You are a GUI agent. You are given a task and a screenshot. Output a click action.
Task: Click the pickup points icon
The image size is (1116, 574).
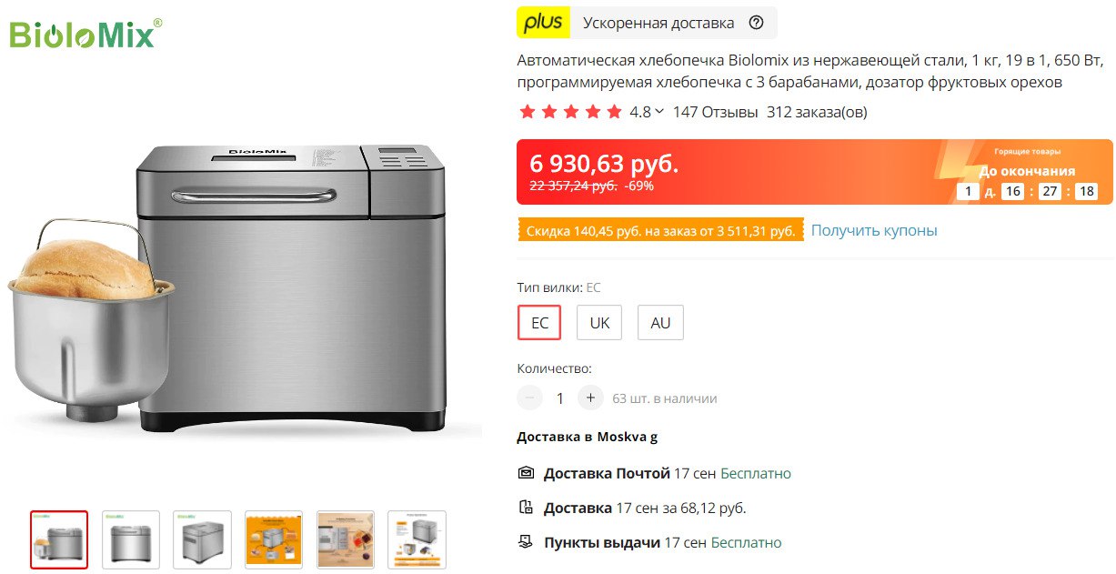click(x=526, y=542)
